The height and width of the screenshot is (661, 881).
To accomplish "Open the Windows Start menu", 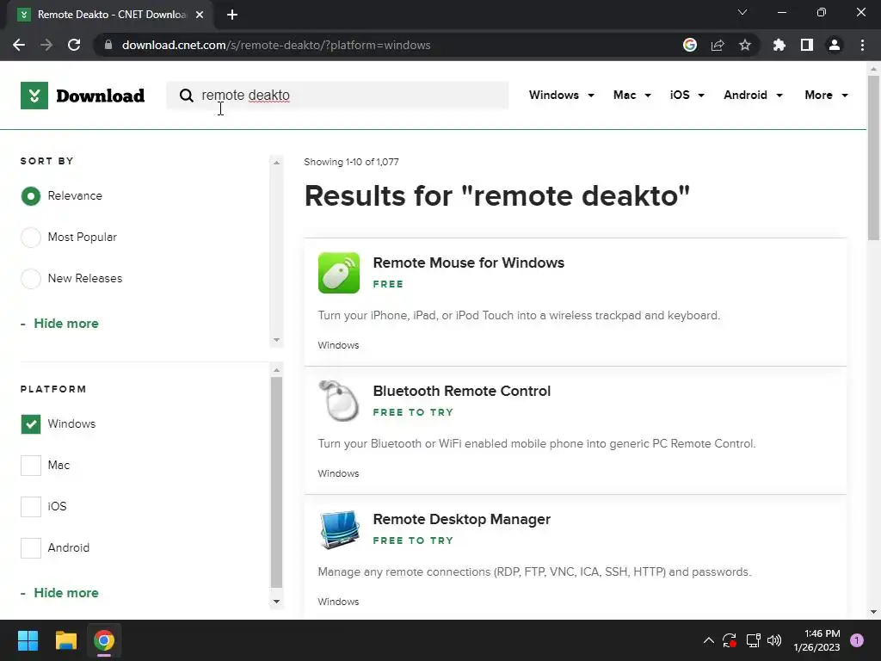I will (28, 640).
